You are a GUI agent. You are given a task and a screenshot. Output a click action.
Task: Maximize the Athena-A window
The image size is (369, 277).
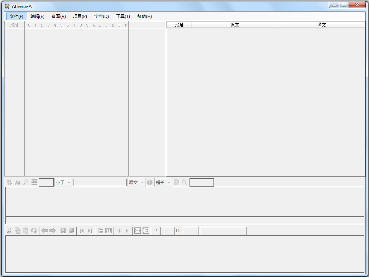point(344,5)
